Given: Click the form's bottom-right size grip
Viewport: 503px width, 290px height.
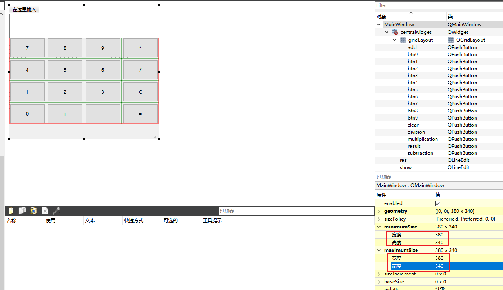Looking at the screenshot, I should pos(156,136).
